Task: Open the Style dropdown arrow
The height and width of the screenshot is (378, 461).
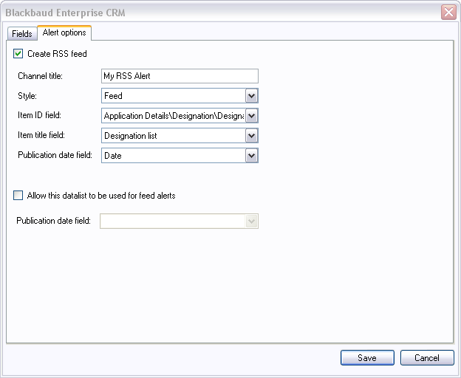Action: pos(251,96)
